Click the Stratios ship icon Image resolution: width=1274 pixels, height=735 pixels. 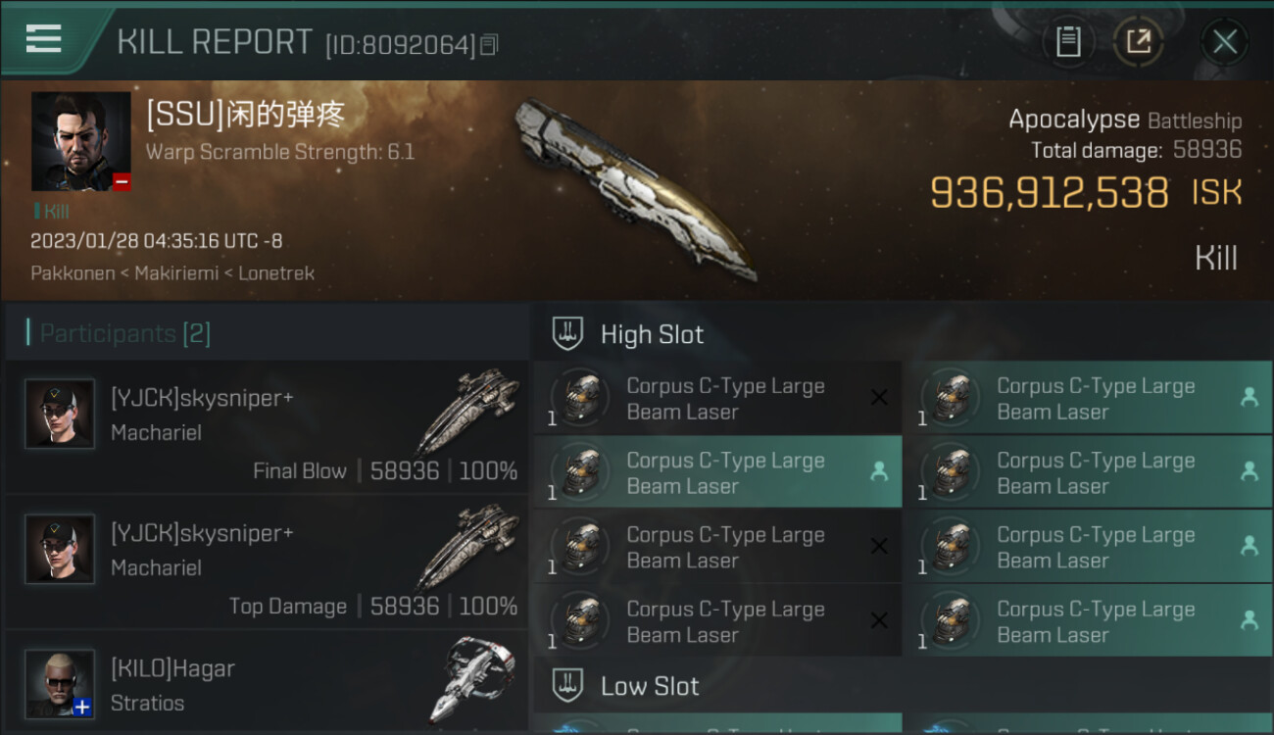[473, 680]
